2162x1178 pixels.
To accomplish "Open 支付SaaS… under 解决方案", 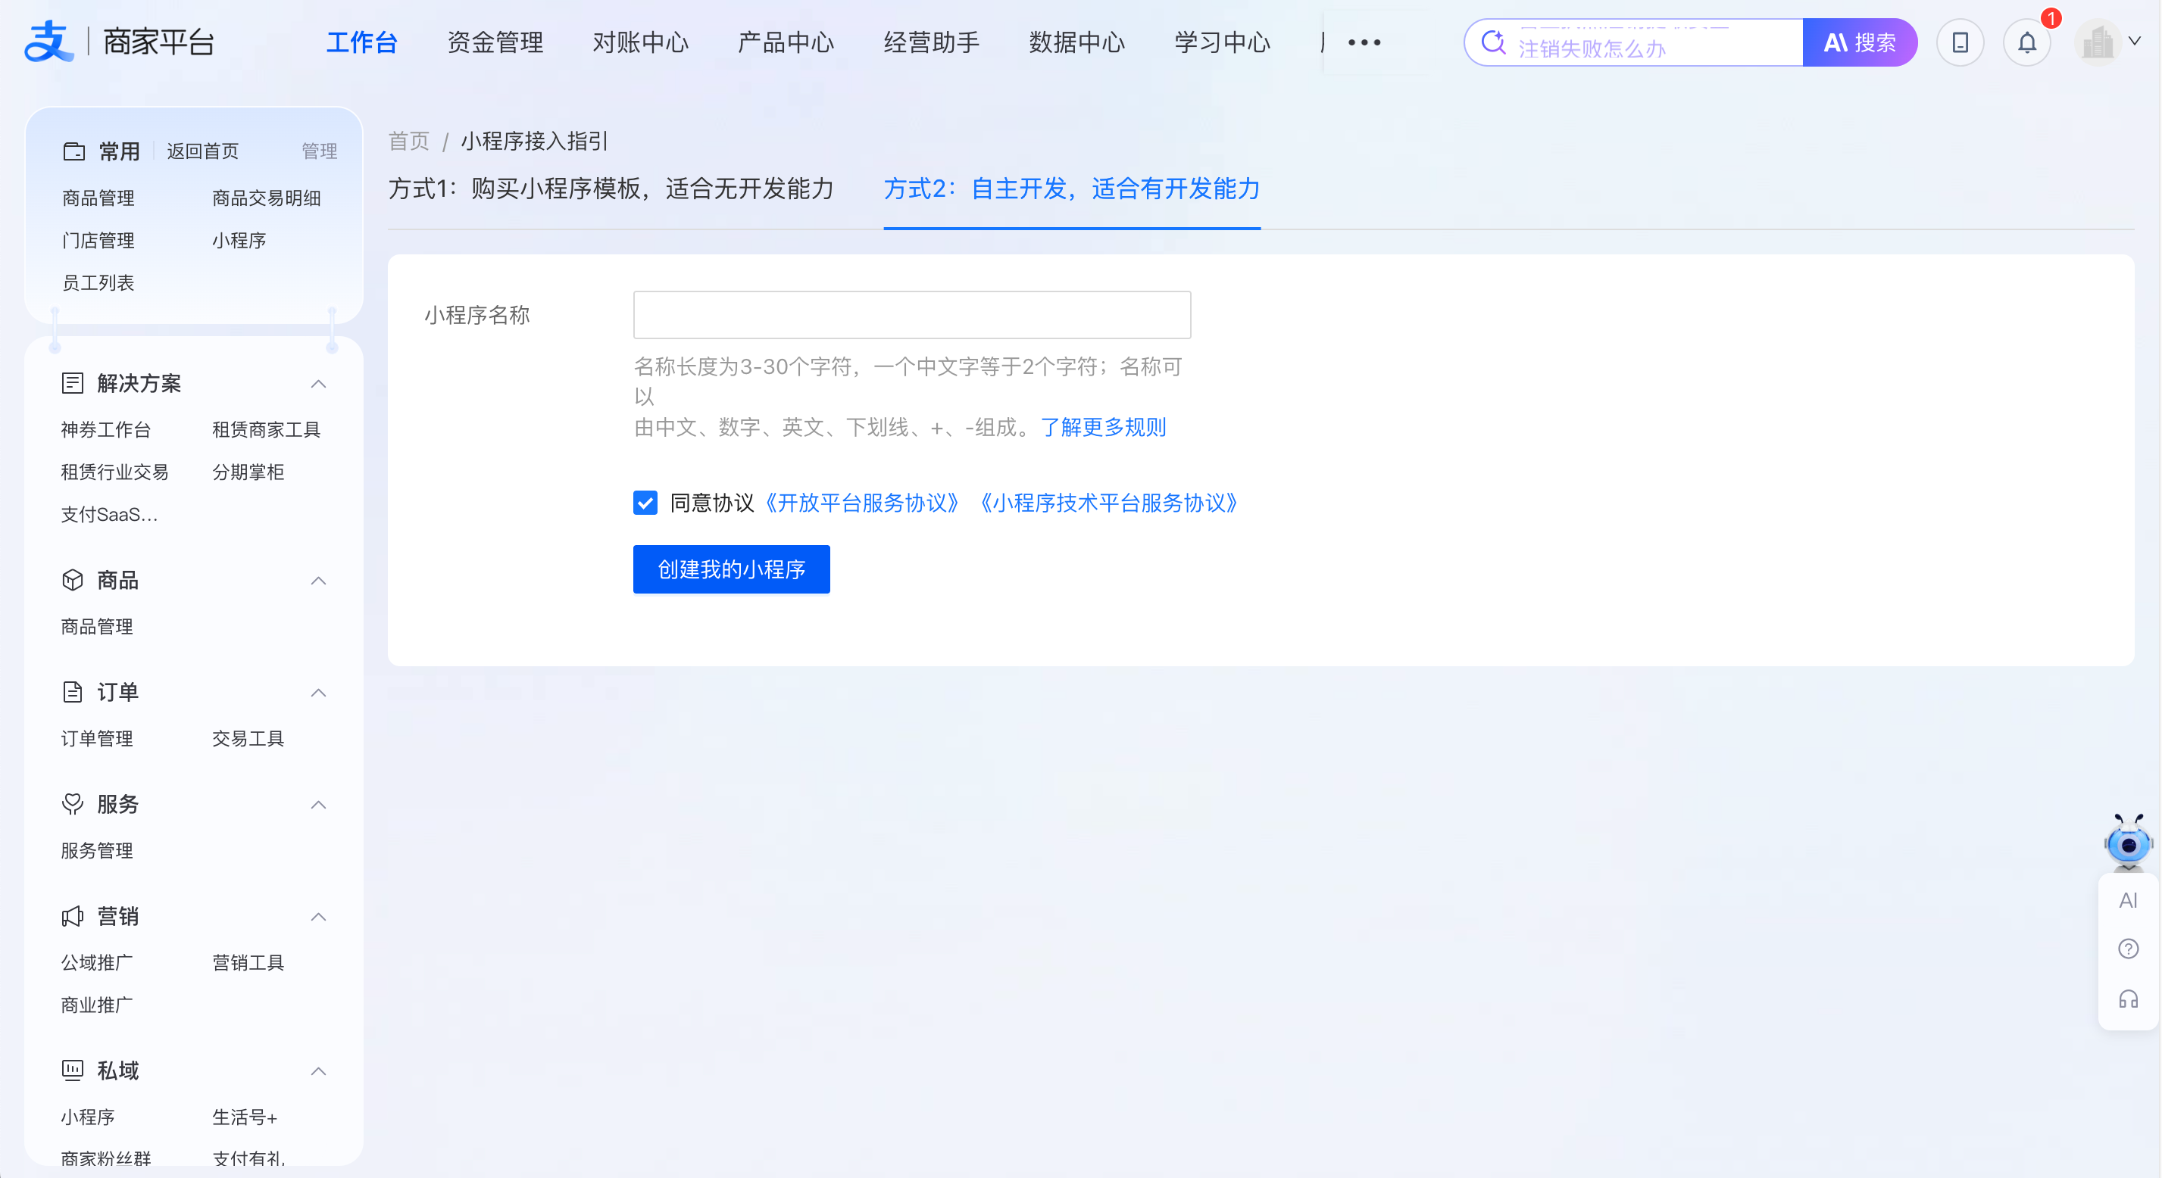I will click(109, 514).
